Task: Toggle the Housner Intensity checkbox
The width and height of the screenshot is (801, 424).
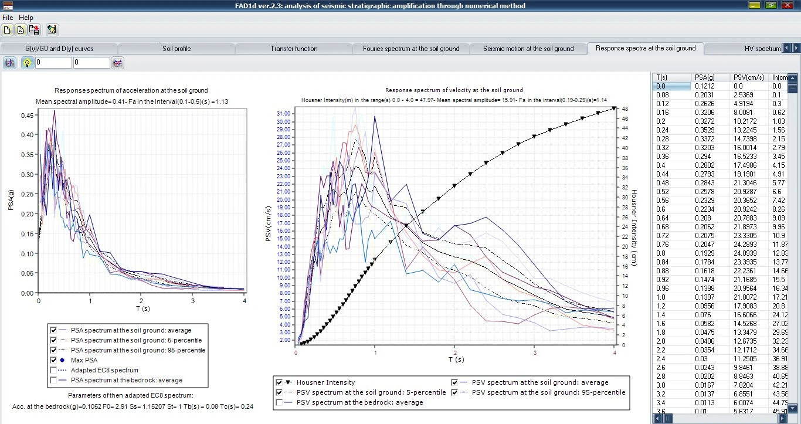Action: (280, 382)
